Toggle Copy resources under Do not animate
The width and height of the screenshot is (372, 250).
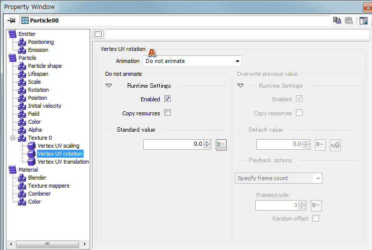(x=168, y=113)
